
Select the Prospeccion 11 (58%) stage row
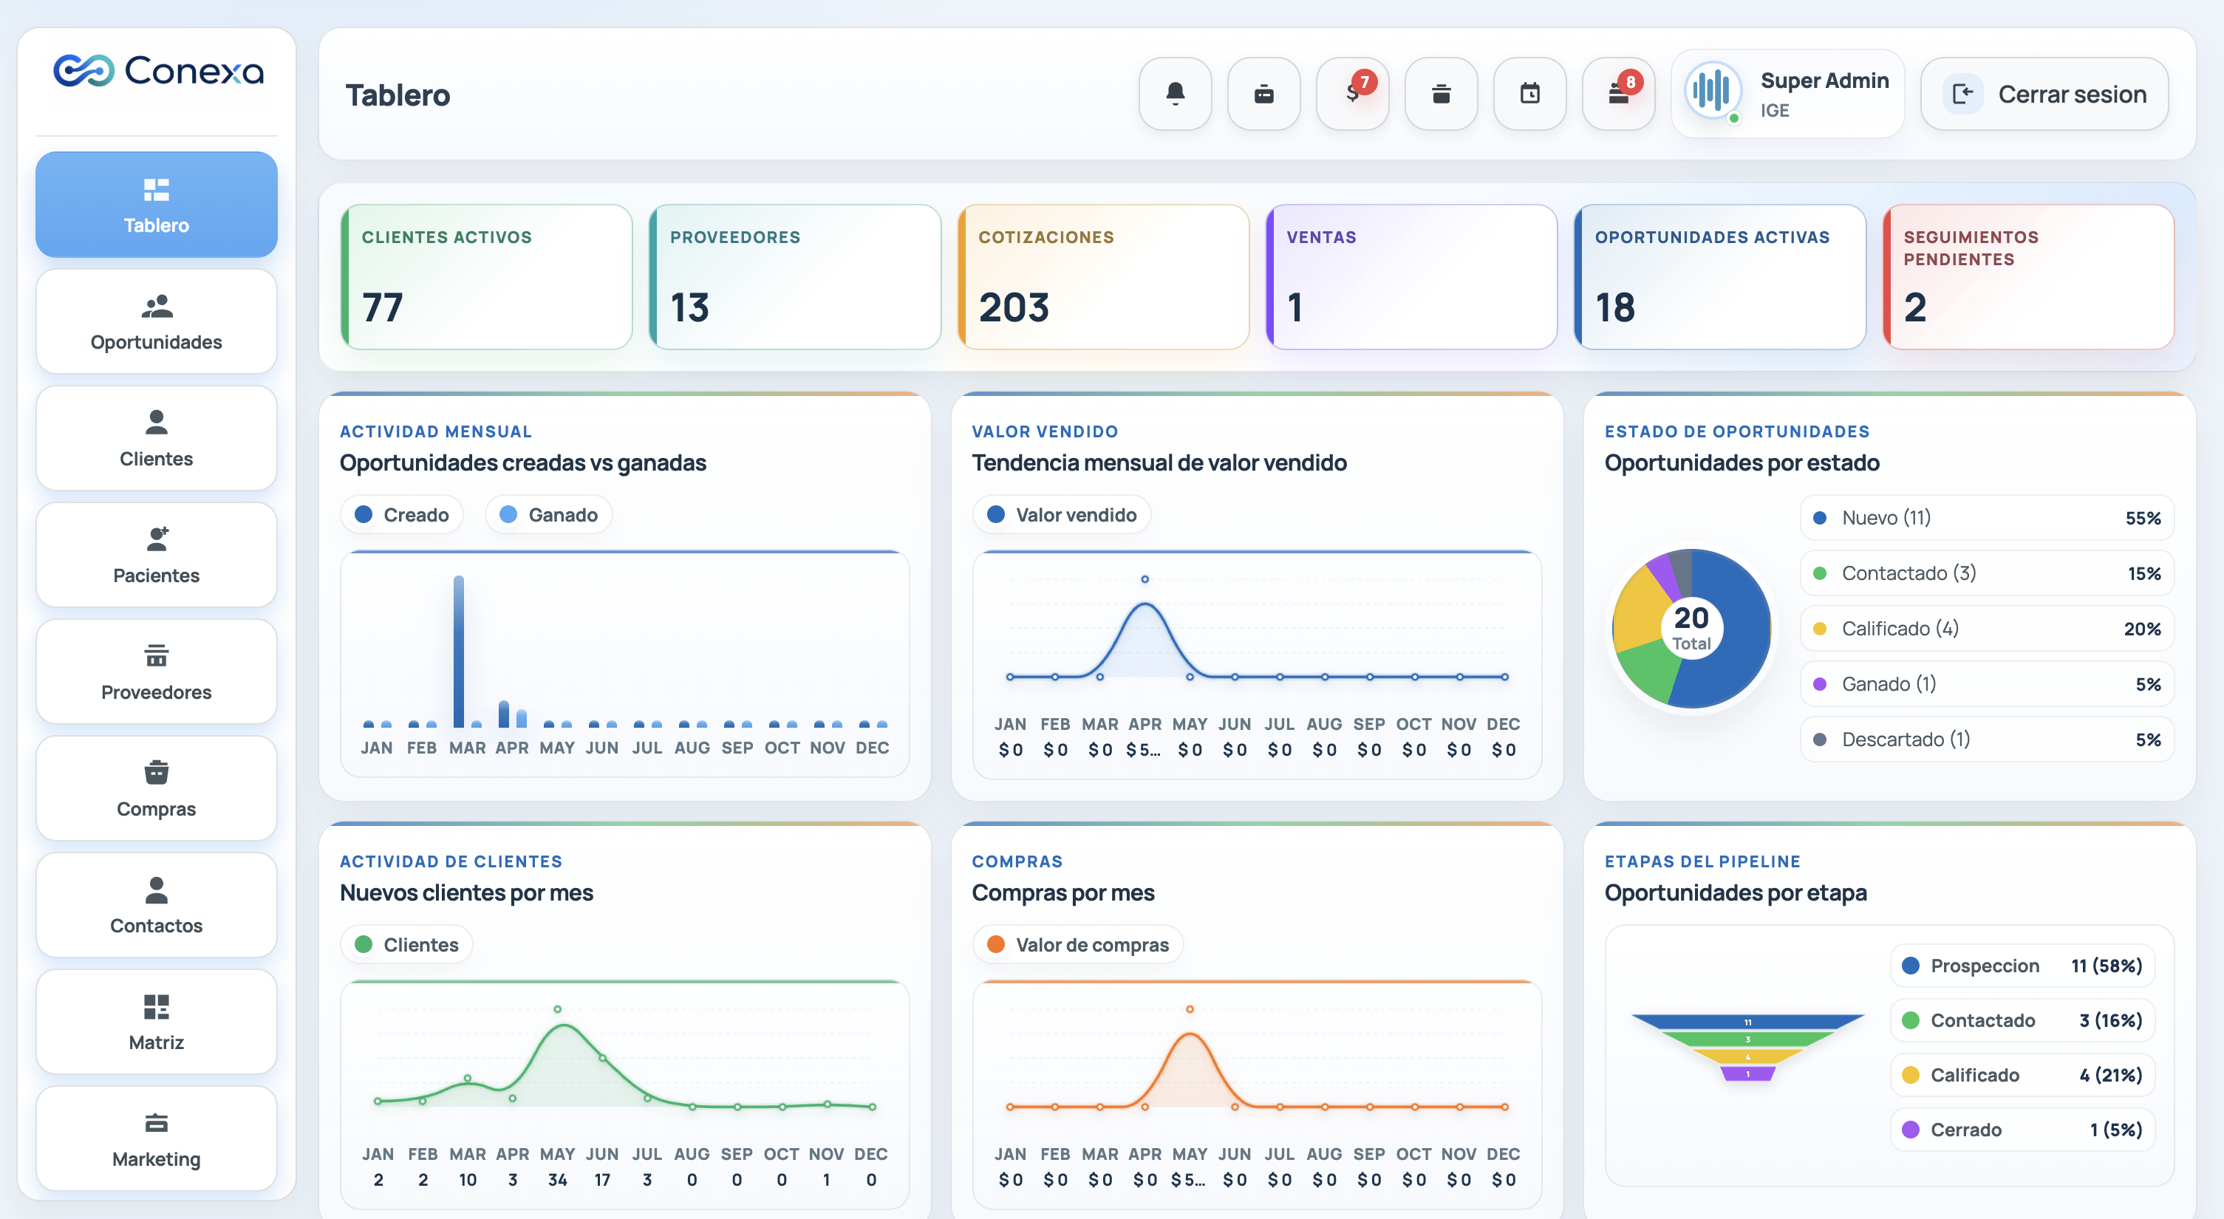coord(2022,965)
